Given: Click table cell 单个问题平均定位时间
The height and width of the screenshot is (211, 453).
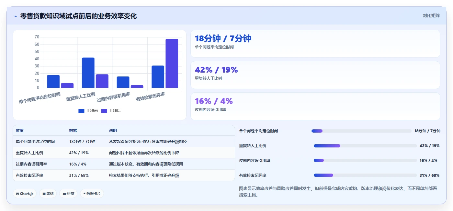Looking at the screenshot, I should tap(35, 142).
